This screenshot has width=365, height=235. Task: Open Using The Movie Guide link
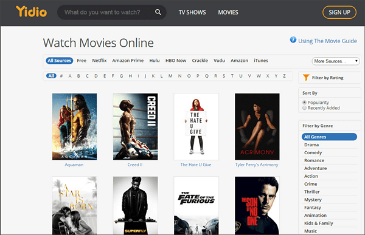pos(327,41)
